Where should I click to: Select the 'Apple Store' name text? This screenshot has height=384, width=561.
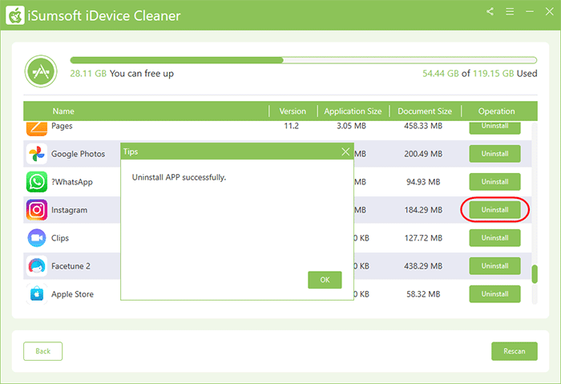[x=72, y=294]
